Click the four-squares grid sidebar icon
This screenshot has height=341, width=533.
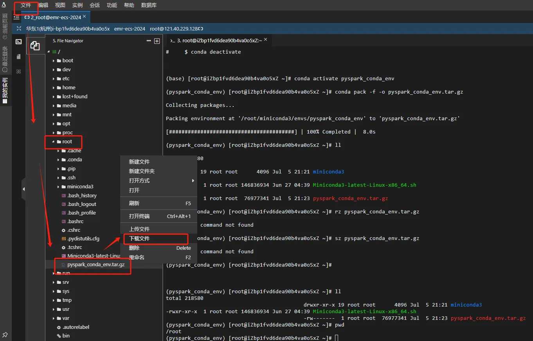tap(18, 72)
